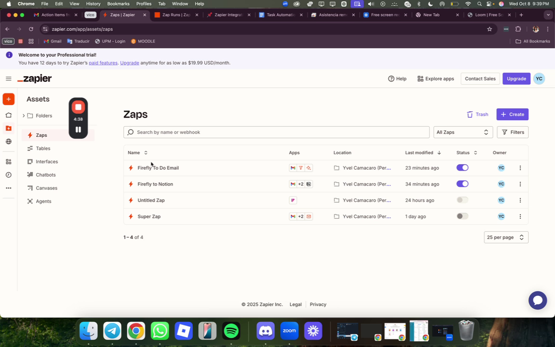The width and height of the screenshot is (555, 347).
Task: Open the apps grid icon in left rail
Action: click(x=9, y=162)
